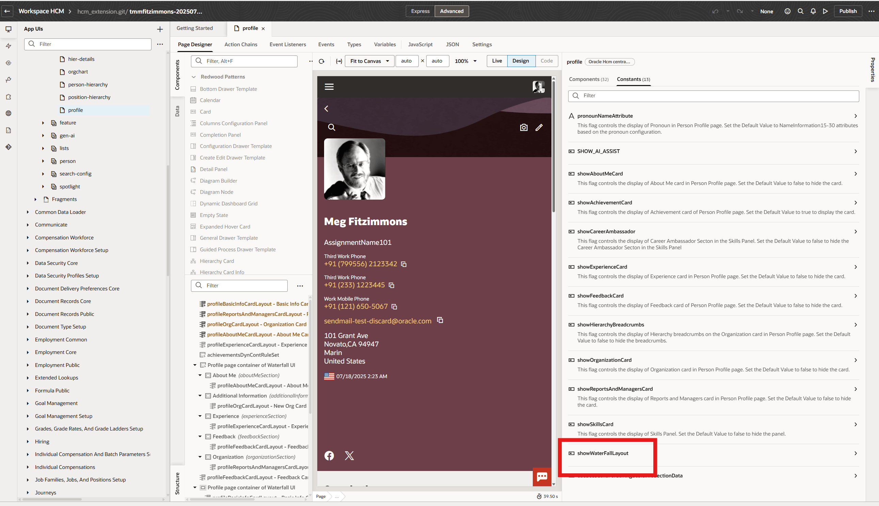Expand the feature folder in tree
Viewport: 879px width, 506px height.
[43, 123]
